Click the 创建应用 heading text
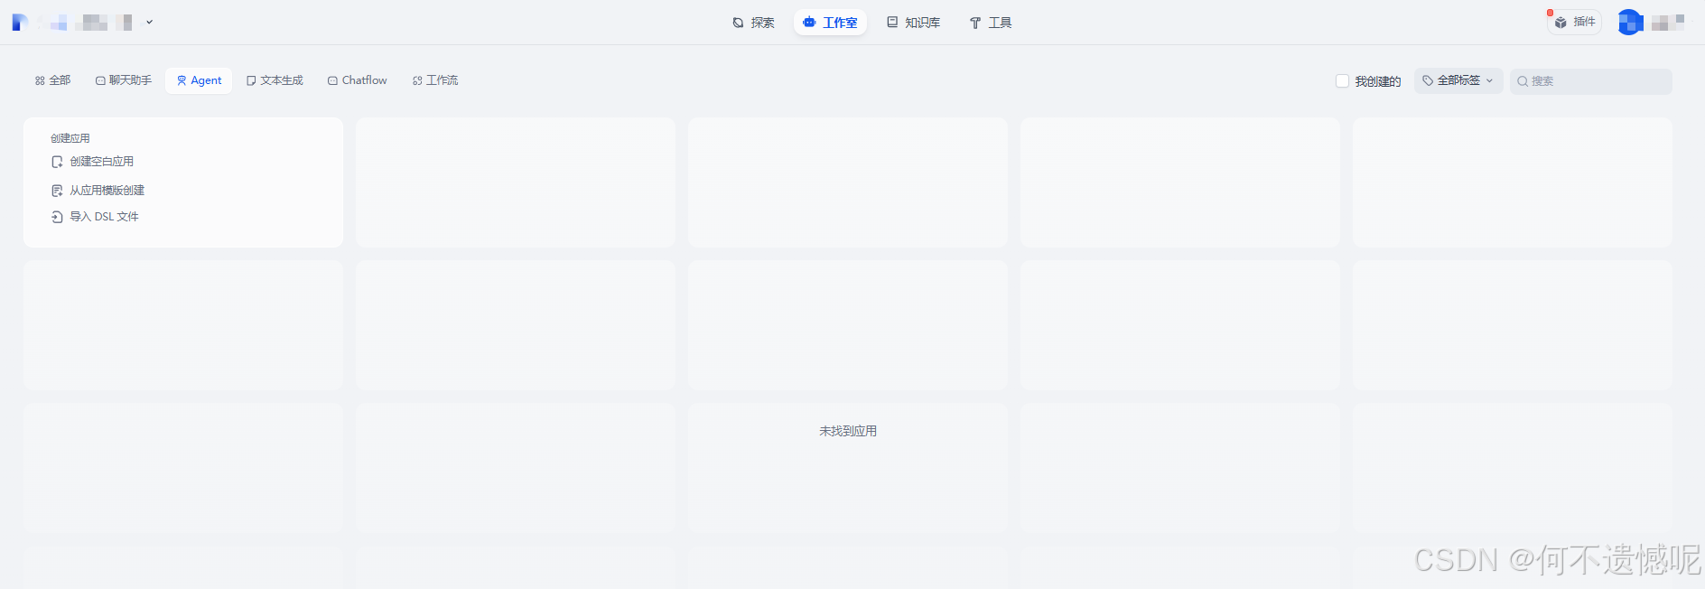The width and height of the screenshot is (1705, 589). click(x=70, y=138)
